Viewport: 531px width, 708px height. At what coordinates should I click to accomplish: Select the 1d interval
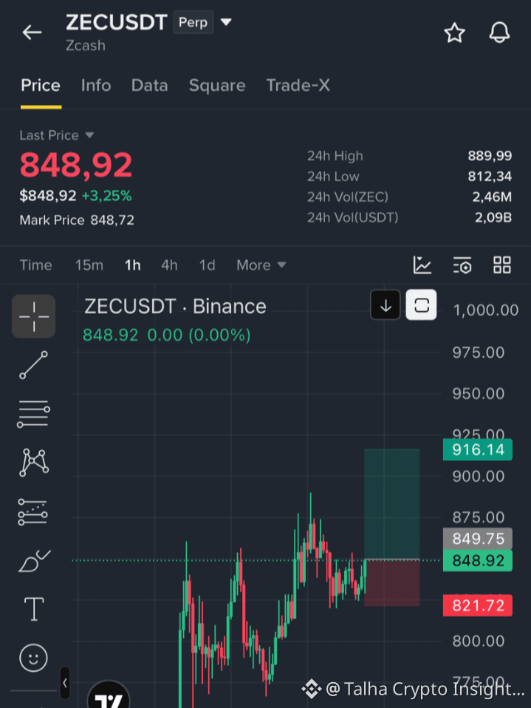click(207, 265)
